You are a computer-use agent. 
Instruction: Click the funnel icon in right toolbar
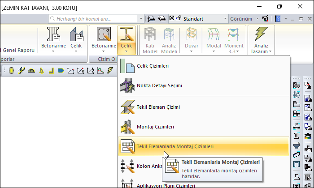(x=297, y=145)
